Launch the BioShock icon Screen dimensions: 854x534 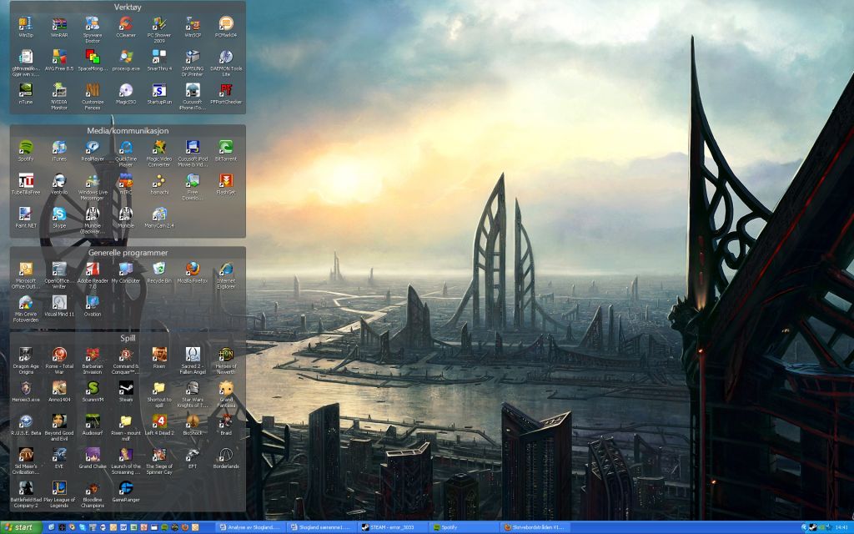pos(193,425)
